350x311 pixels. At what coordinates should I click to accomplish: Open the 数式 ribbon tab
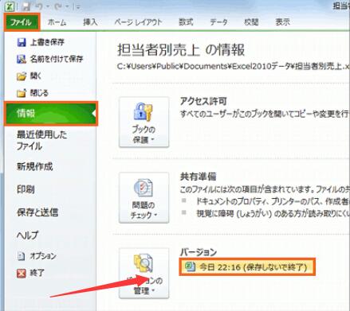[186, 22]
